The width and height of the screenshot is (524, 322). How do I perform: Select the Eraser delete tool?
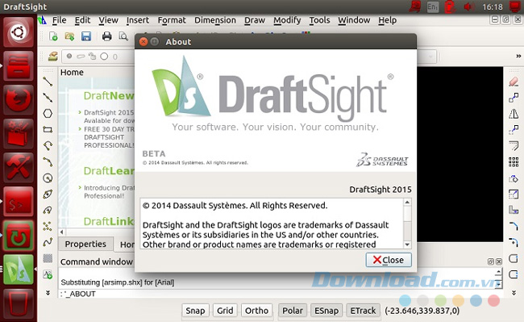514,82
